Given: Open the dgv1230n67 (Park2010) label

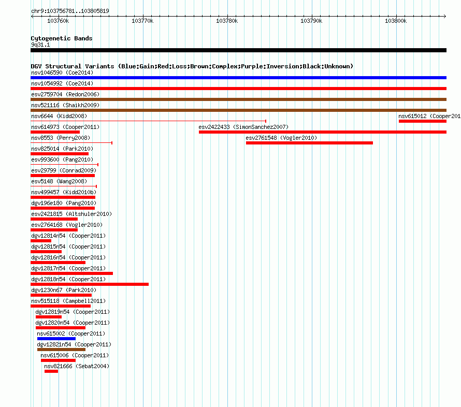Looking at the screenshot, I should coord(64,290).
